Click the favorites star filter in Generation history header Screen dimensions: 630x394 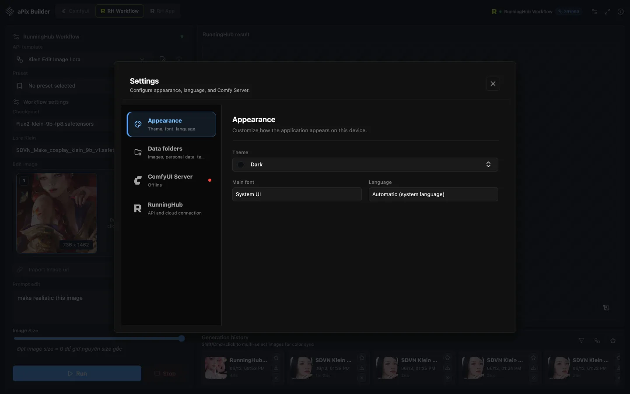[613, 341]
